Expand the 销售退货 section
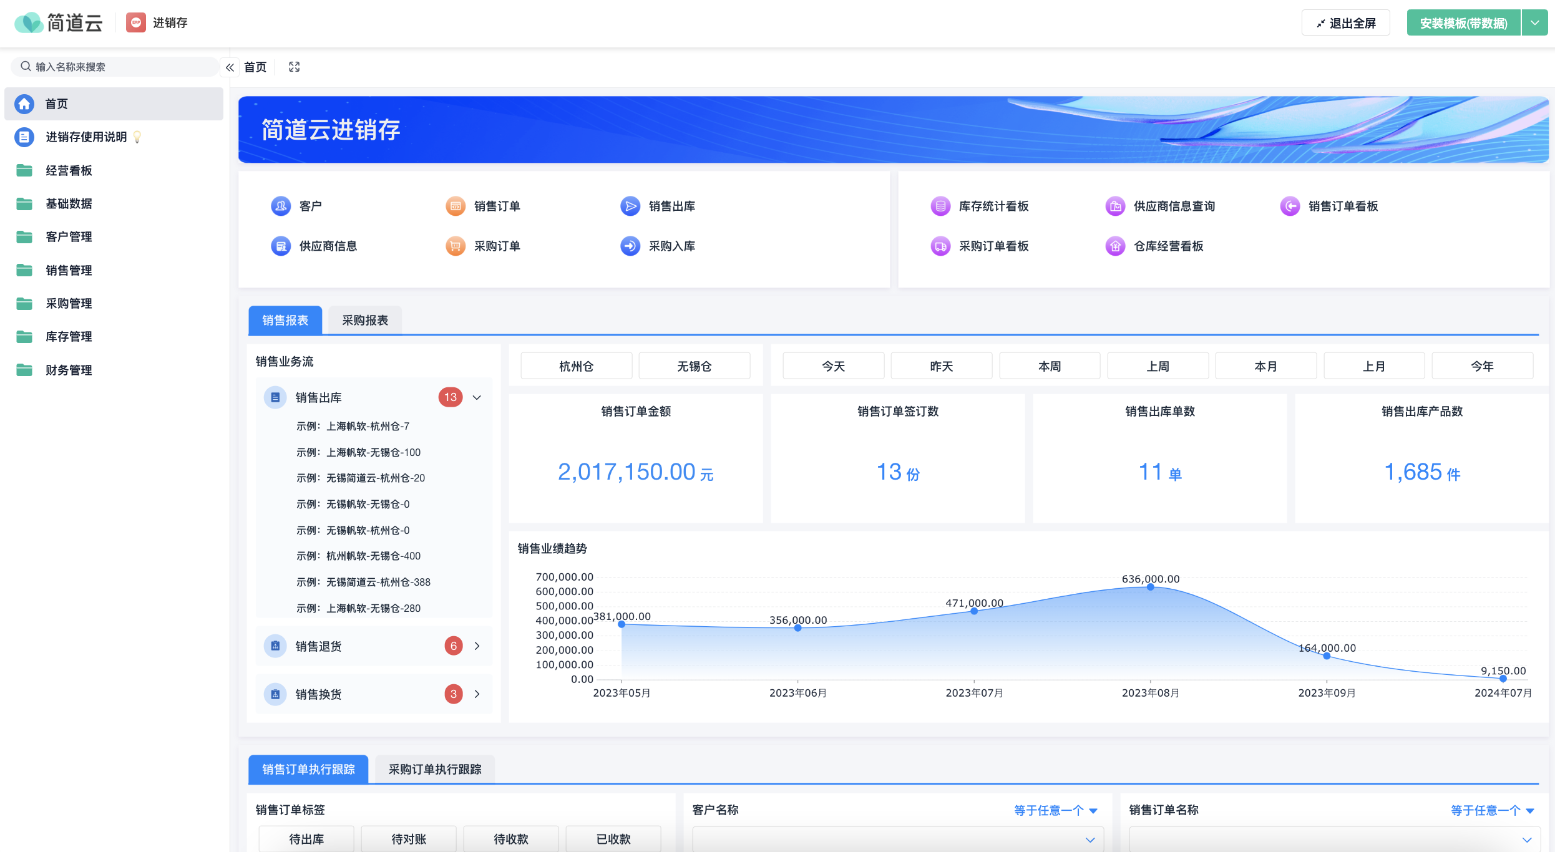This screenshot has width=1555, height=852. click(x=477, y=646)
